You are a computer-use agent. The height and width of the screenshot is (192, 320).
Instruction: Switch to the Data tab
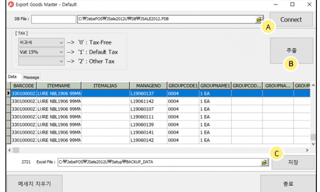12,77
